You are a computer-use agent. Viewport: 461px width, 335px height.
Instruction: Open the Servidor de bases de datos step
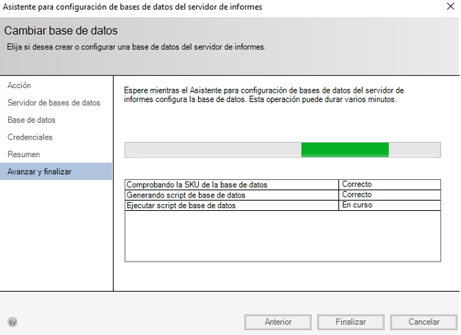point(54,103)
